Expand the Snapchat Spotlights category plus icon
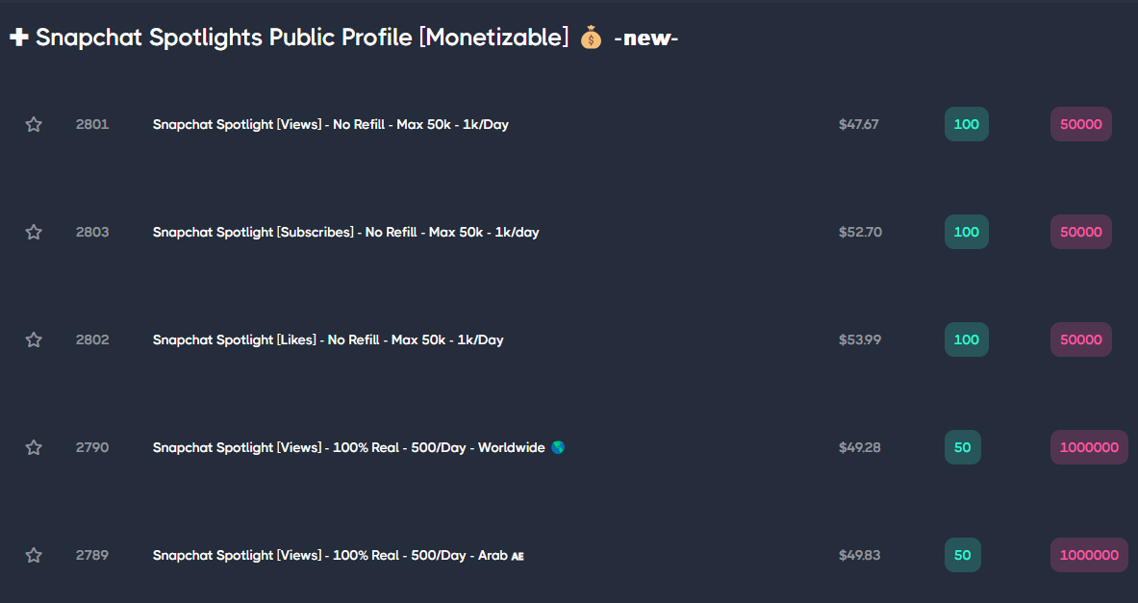Screen dimensions: 1138x603 19,37
